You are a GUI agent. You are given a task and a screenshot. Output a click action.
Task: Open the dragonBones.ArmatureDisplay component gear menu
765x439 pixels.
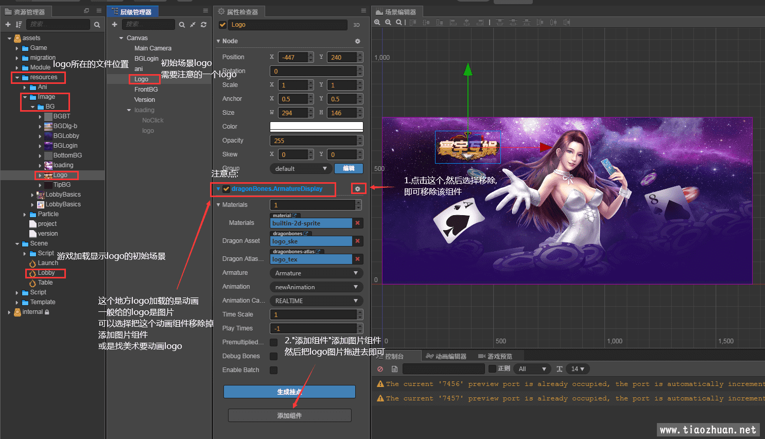(358, 189)
